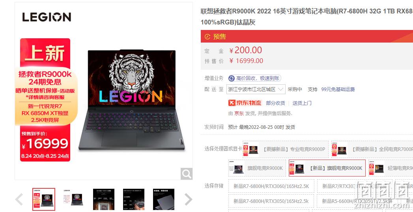
Task: Show next thumbnails with right arrow
Action: coord(188,199)
